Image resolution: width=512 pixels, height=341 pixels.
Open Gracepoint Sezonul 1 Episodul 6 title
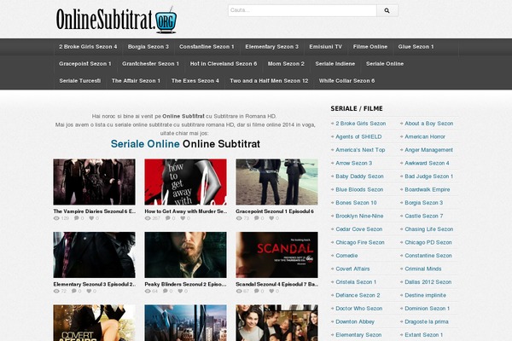coord(275,211)
